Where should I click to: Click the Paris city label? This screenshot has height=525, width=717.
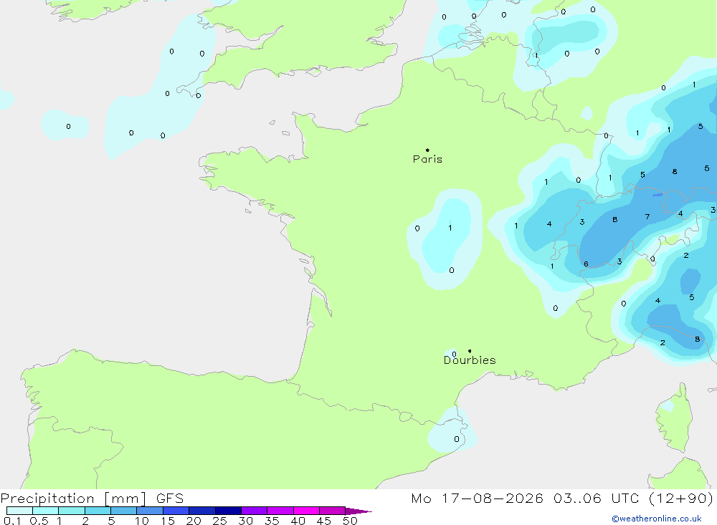tap(427, 159)
